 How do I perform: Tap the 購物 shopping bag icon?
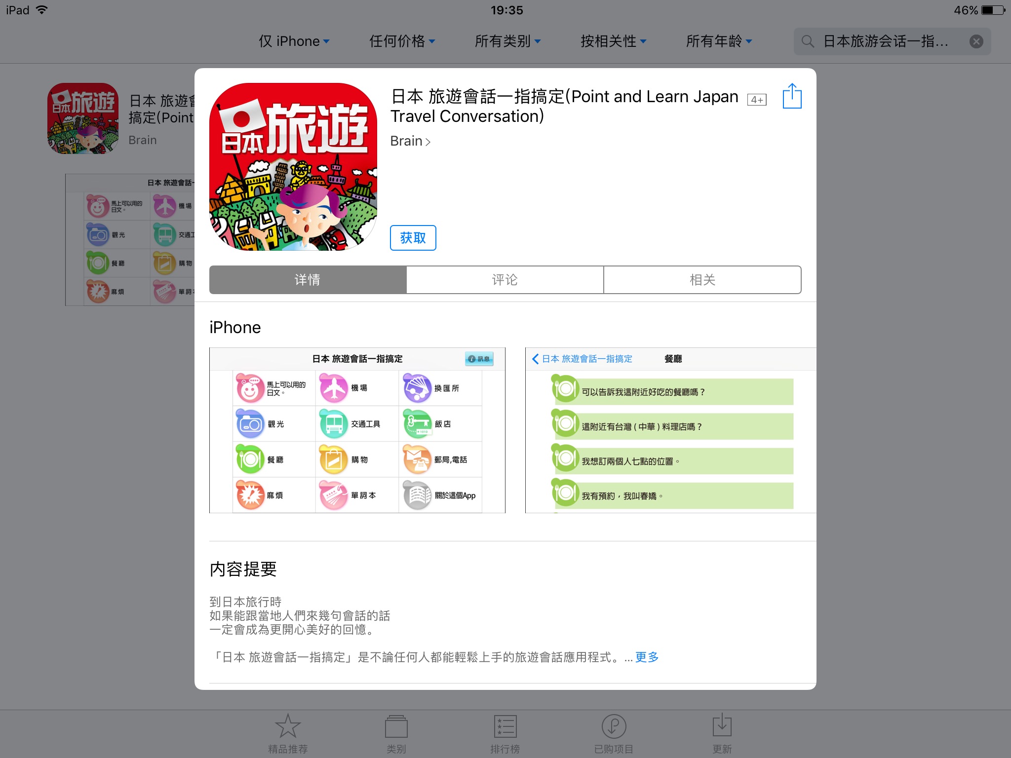[334, 459]
